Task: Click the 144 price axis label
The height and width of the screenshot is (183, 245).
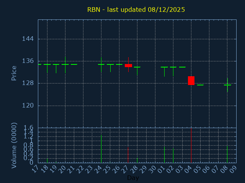Action: tap(28, 39)
